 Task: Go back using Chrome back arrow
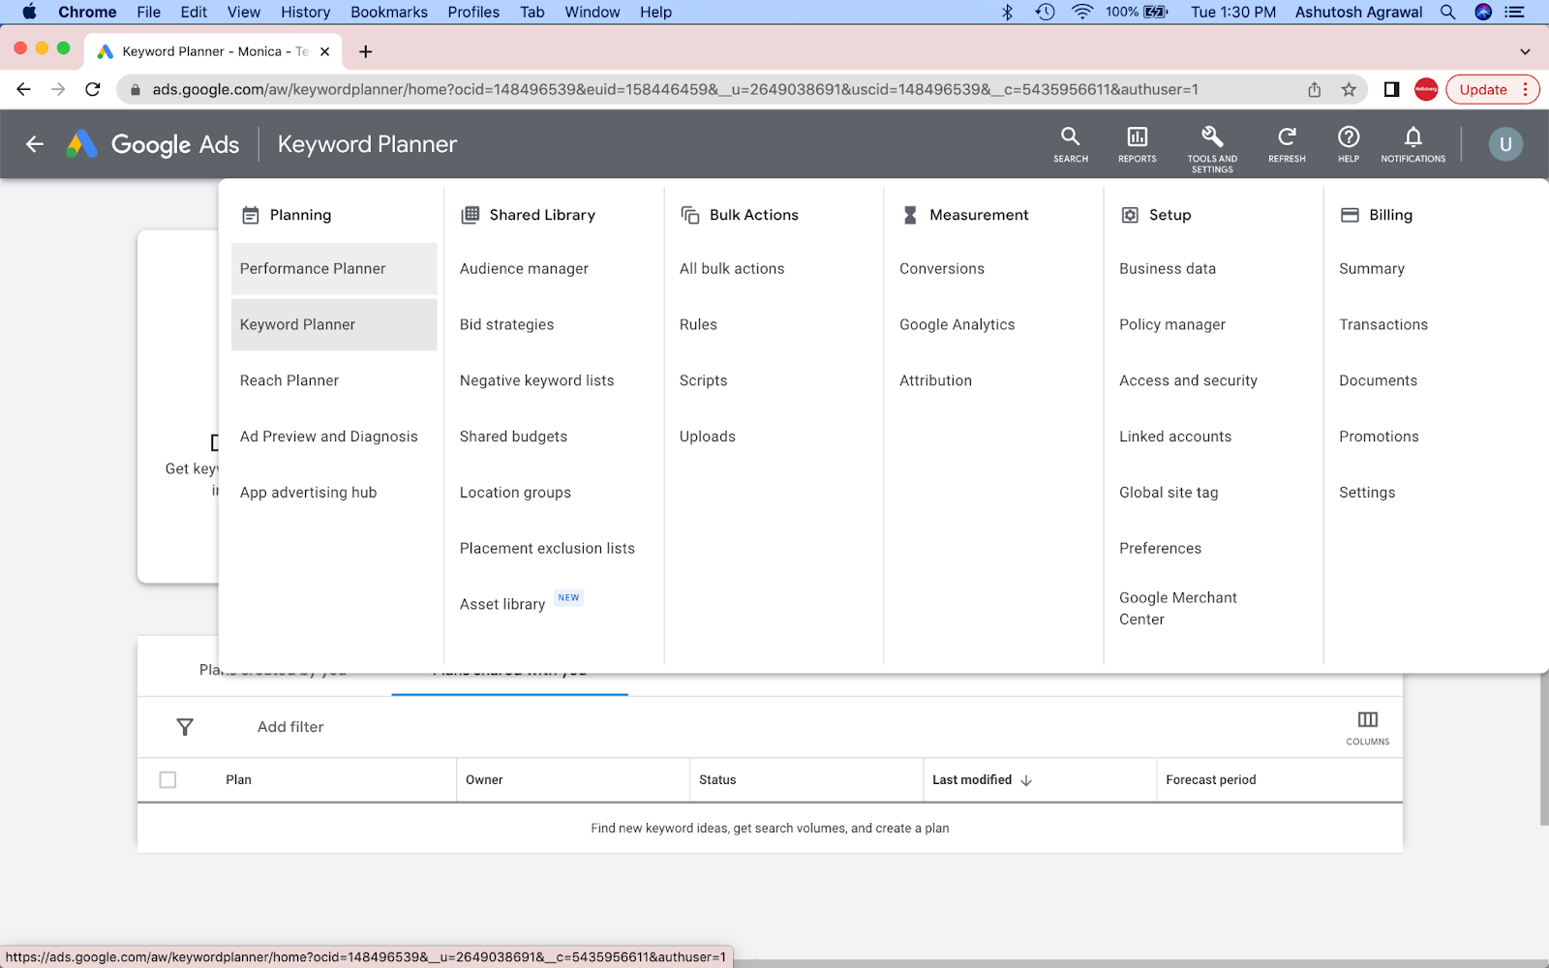pos(24,90)
